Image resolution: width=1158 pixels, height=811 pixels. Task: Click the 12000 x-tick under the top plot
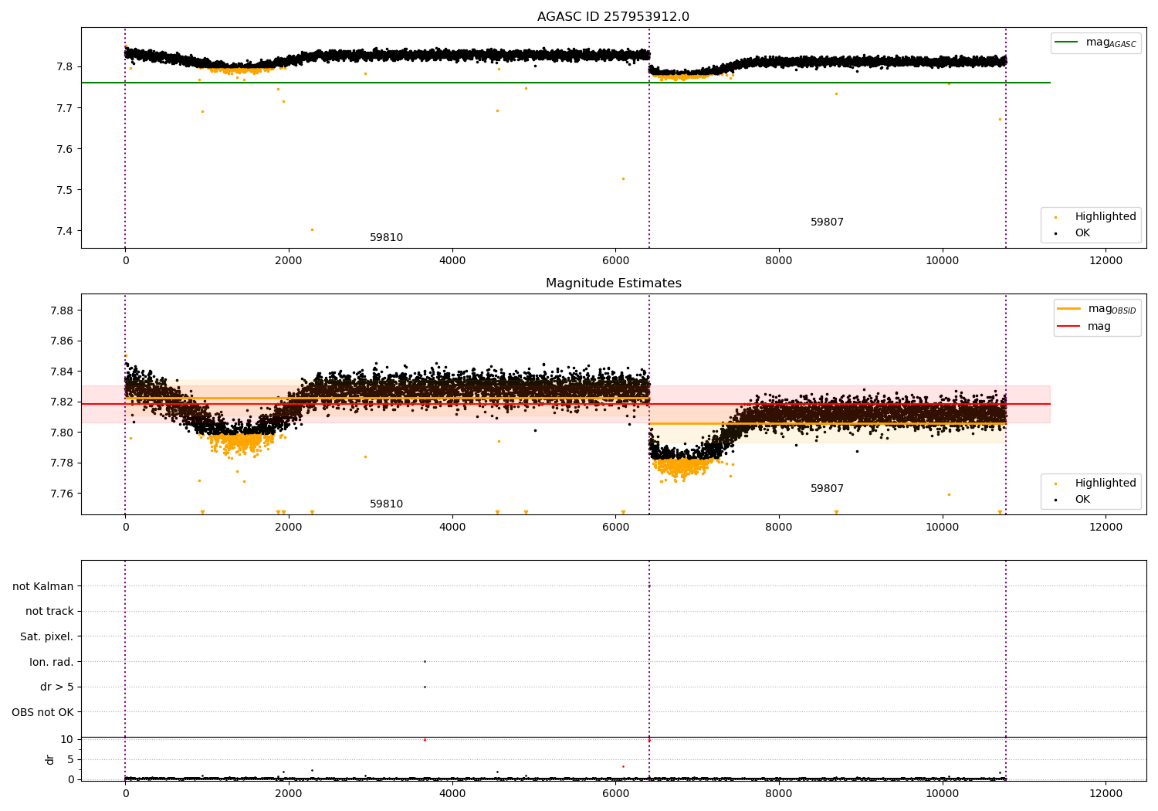(1106, 261)
